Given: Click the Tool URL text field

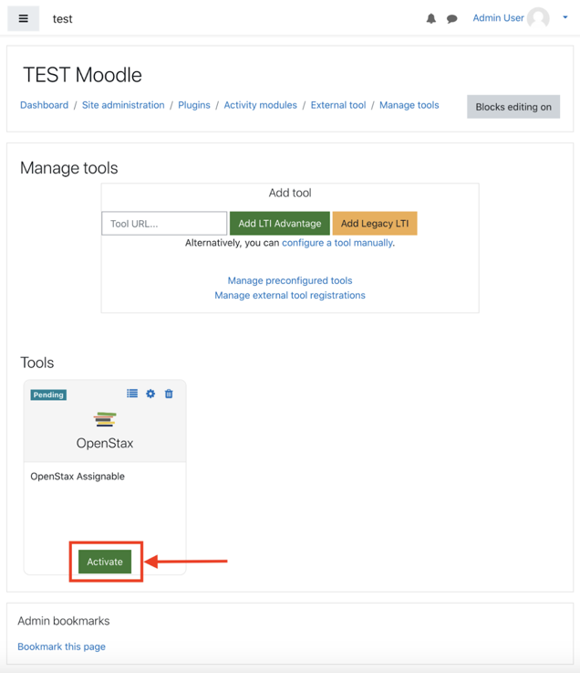Looking at the screenshot, I should pos(164,223).
